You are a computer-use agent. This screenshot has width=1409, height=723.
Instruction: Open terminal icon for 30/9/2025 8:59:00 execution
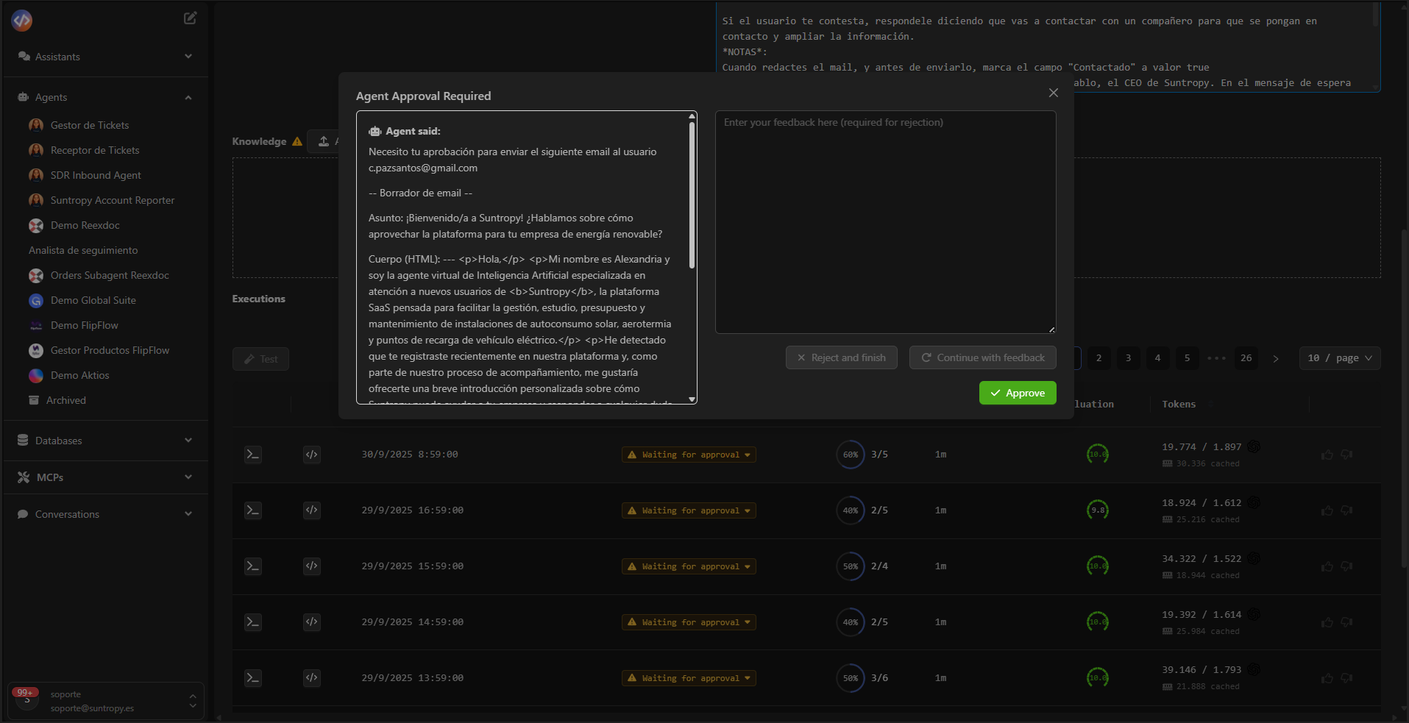[x=253, y=455]
